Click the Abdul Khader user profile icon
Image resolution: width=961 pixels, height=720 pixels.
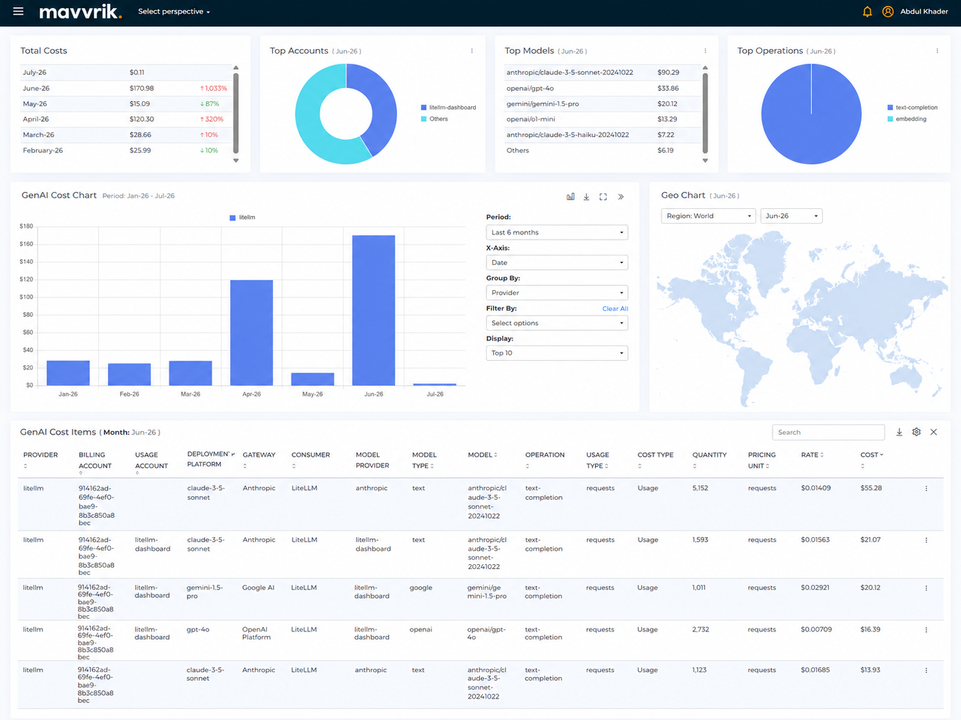pyautogui.click(x=887, y=11)
